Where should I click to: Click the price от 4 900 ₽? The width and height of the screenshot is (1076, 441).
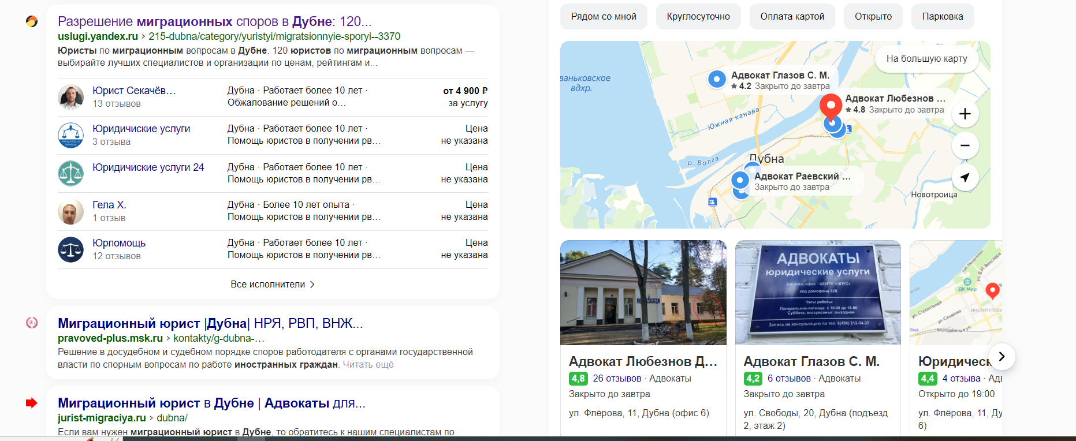[465, 91]
